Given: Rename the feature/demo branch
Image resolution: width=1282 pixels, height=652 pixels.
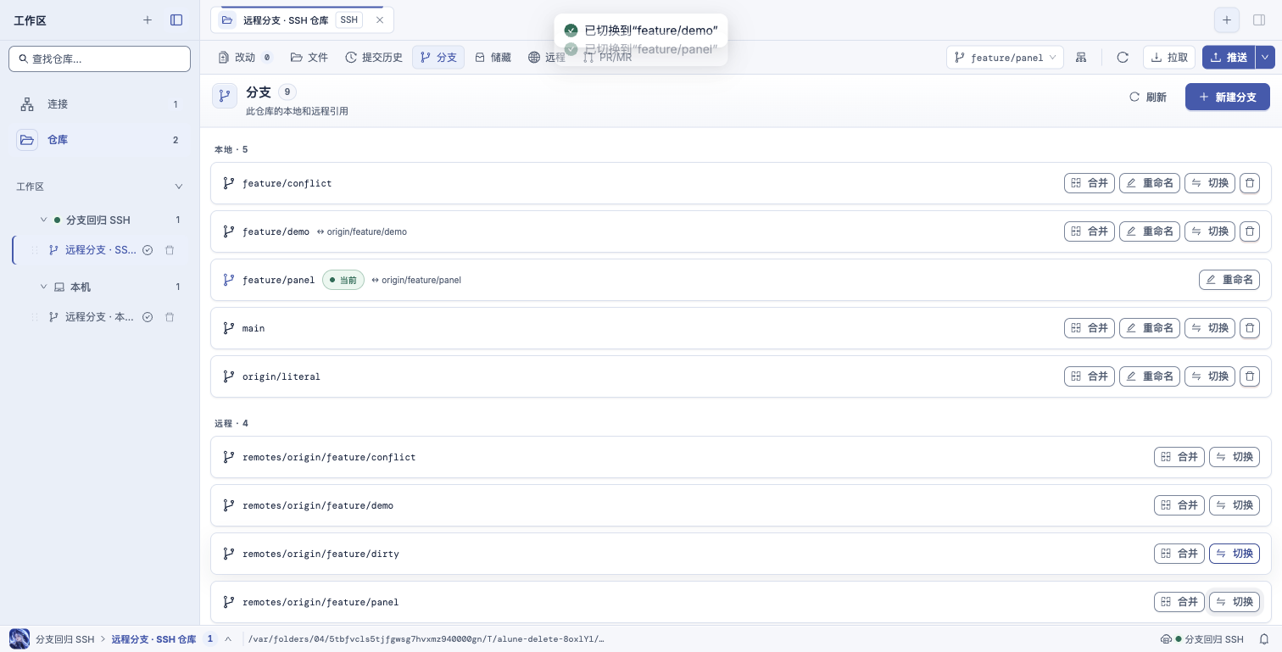Looking at the screenshot, I should coord(1150,231).
